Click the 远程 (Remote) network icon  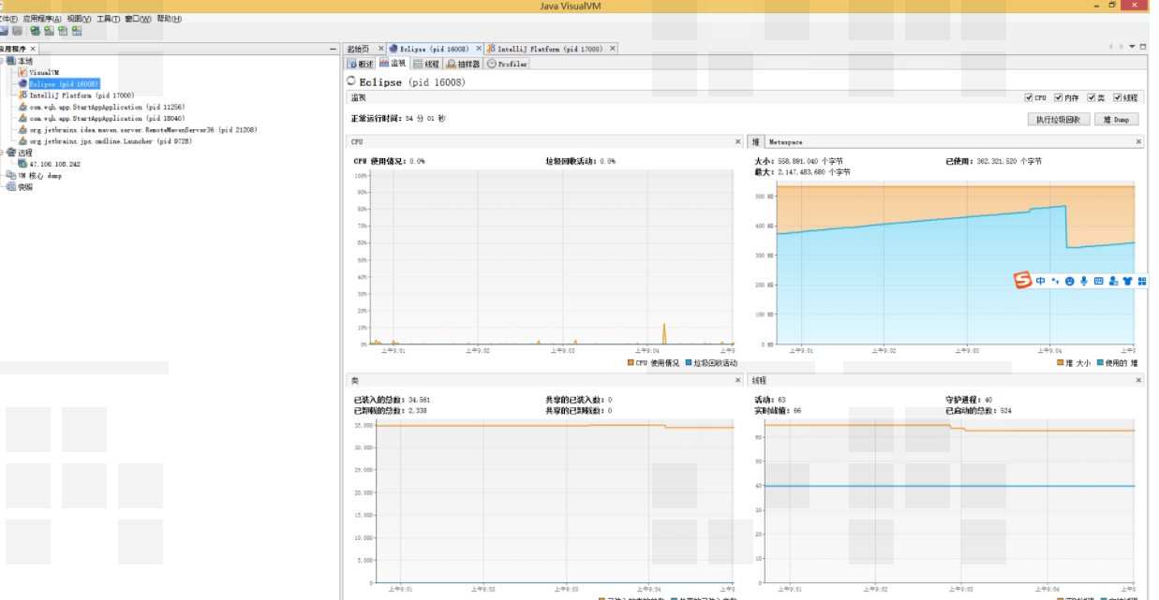[11, 153]
